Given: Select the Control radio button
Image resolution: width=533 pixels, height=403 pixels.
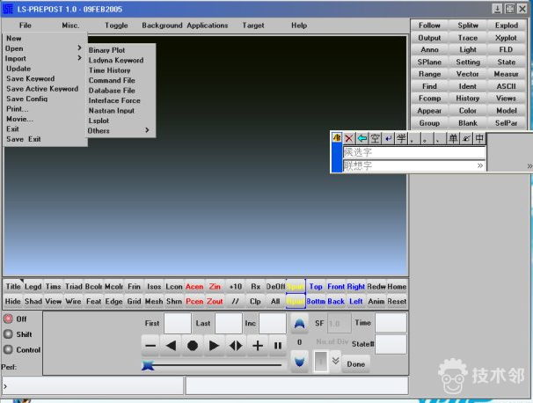Looking at the screenshot, I should point(9,349).
